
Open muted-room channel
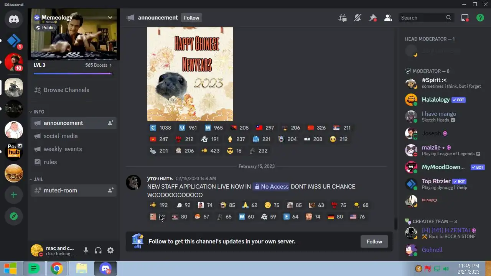tap(73, 191)
